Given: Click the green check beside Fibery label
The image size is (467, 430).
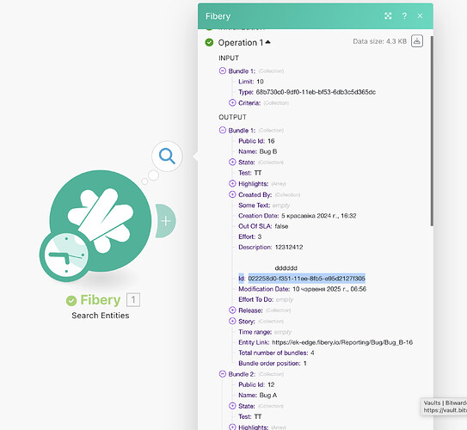Looking at the screenshot, I should coord(71,300).
